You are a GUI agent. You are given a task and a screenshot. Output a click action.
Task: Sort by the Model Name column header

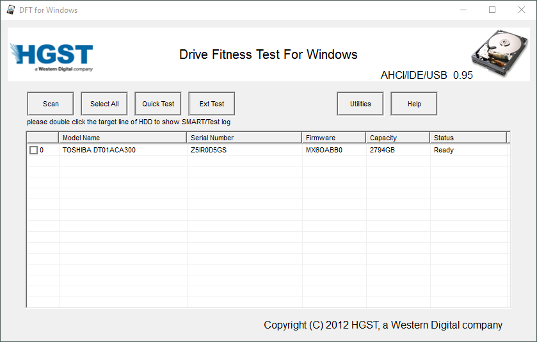point(123,138)
